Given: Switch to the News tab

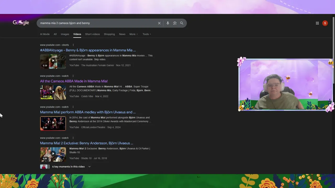Looking at the screenshot, I should (122, 34).
